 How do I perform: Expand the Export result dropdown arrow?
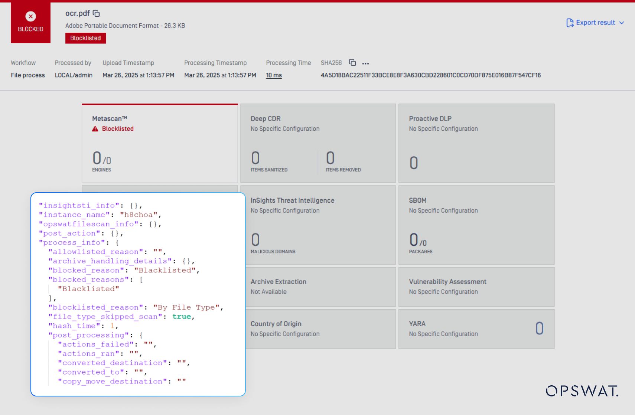click(x=622, y=23)
